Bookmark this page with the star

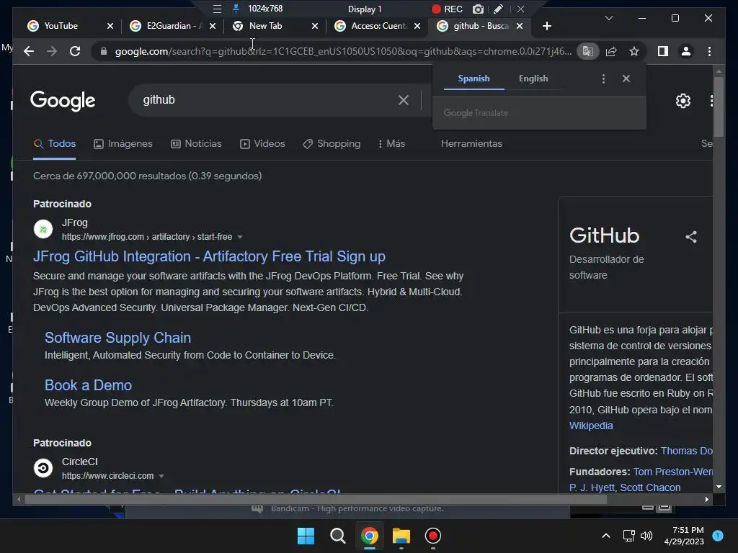point(634,51)
